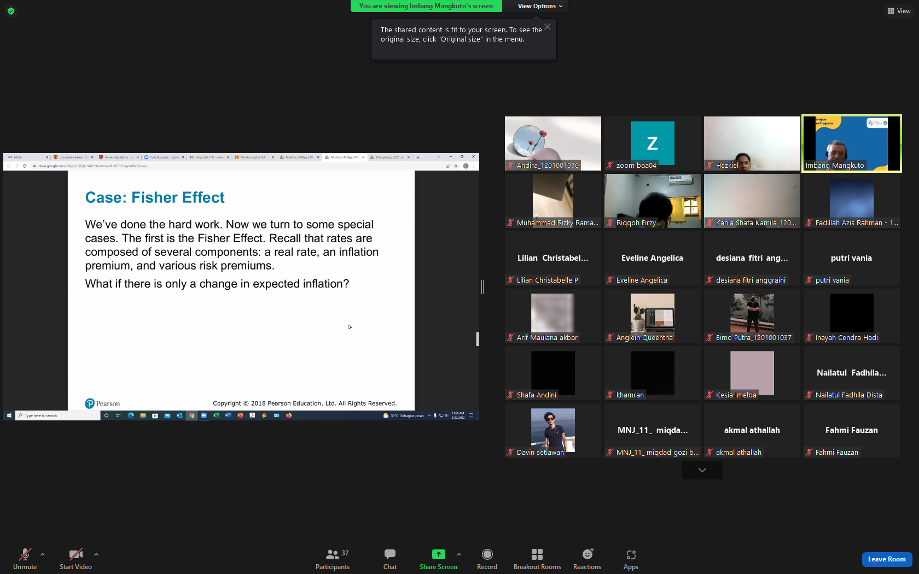The width and height of the screenshot is (919, 574).
Task: Select Fahmi Fauzan participant tile
Action: [851, 430]
